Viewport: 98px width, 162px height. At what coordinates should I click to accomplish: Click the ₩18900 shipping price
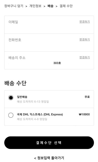(84, 114)
